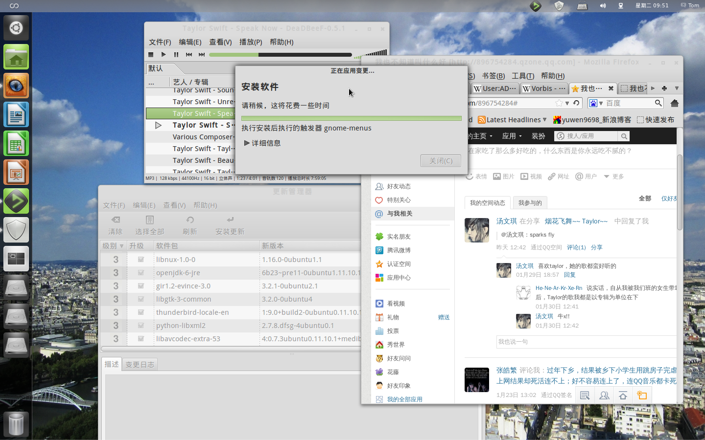Open Home Folder from the launcher
This screenshot has width=705, height=440.
click(x=16, y=57)
